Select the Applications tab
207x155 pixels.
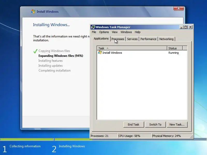101,38
